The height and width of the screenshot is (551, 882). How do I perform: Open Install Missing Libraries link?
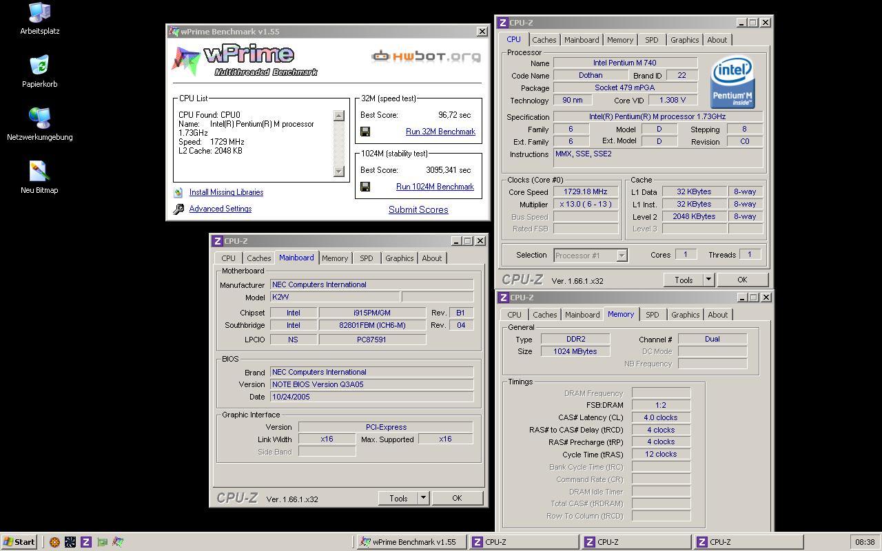(226, 193)
